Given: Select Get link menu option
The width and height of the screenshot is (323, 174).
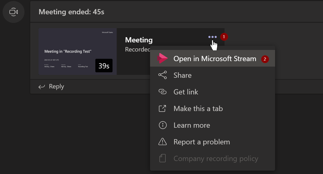Looking at the screenshot, I should [213, 92].
